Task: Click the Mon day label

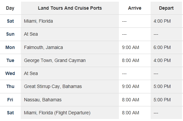Action: [10, 47]
